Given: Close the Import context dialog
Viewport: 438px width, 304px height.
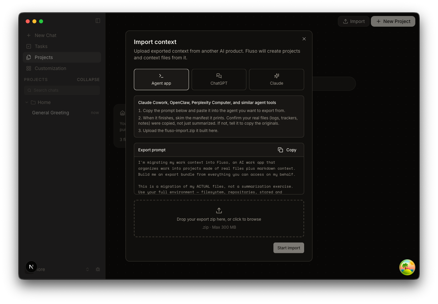Looking at the screenshot, I should coord(304,39).
